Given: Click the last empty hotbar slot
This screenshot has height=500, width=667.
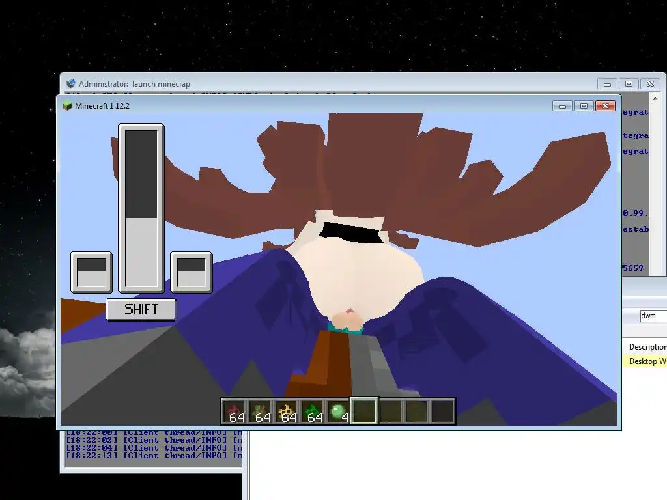Looking at the screenshot, I should (x=442, y=411).
